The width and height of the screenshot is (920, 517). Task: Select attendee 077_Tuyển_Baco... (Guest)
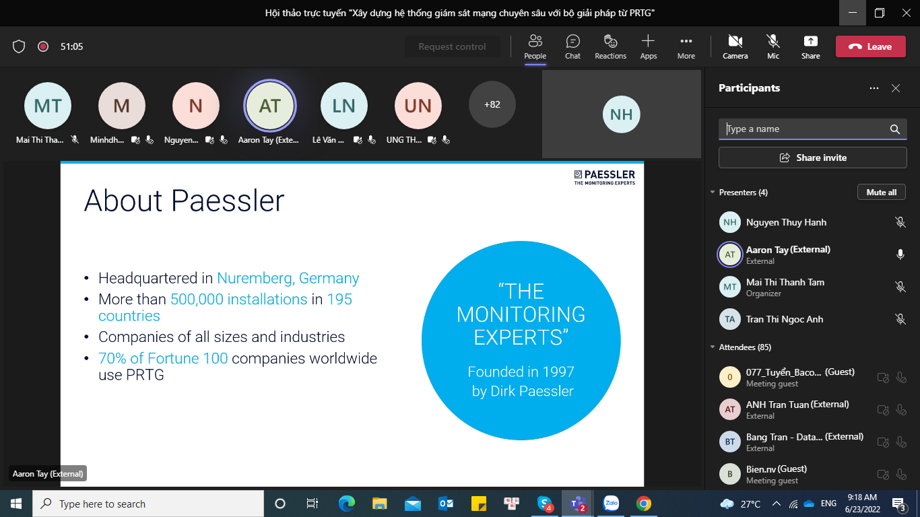pos(813,377)
